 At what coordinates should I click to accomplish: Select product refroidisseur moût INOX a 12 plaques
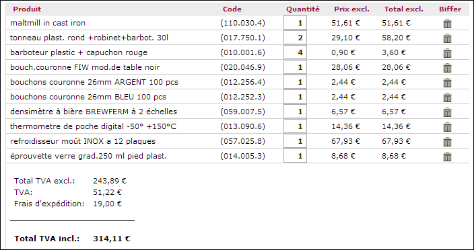click(83, 141)
